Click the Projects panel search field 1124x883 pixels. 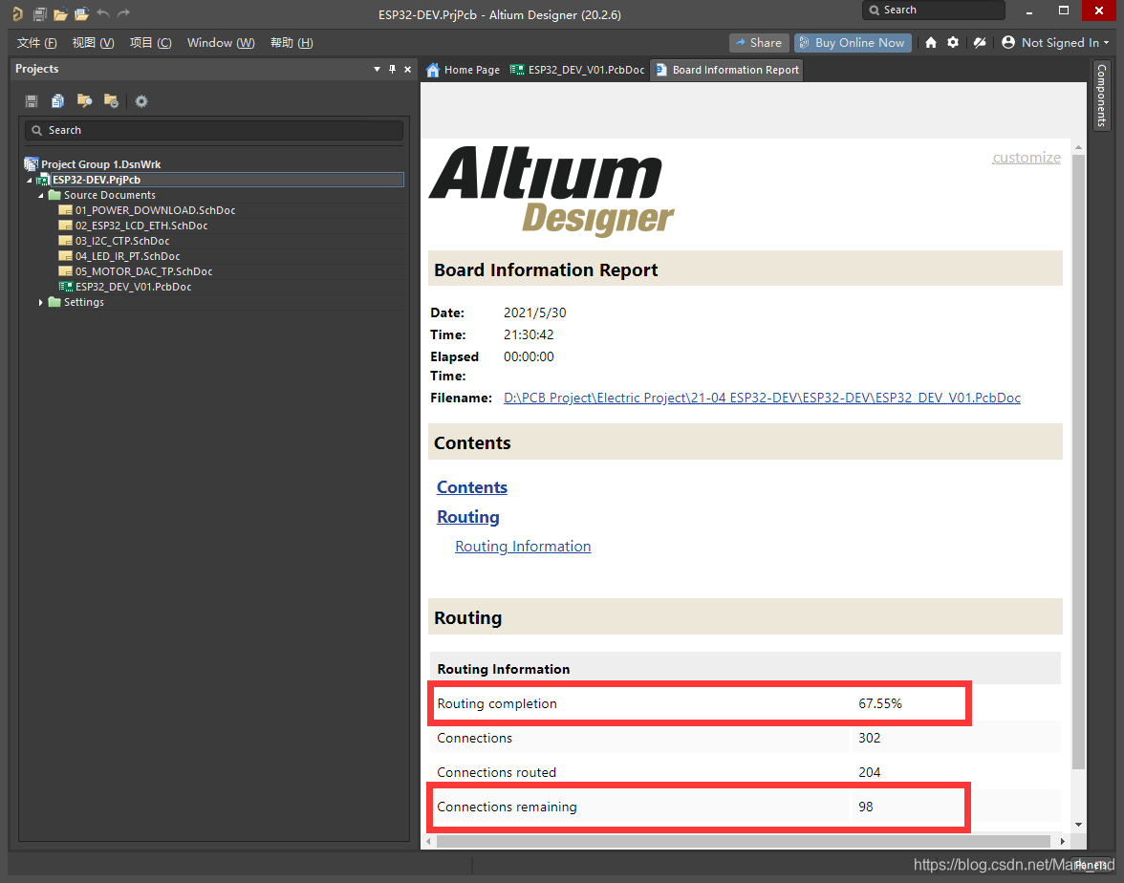click(x=214, y=130)
